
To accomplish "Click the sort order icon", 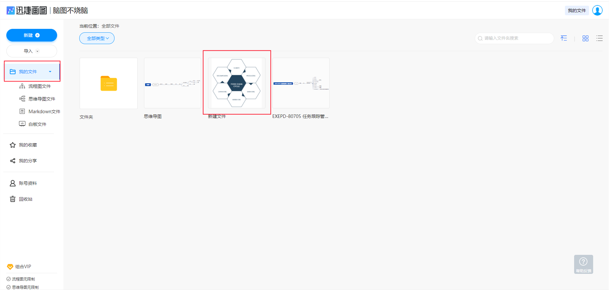I will [564, 38].
